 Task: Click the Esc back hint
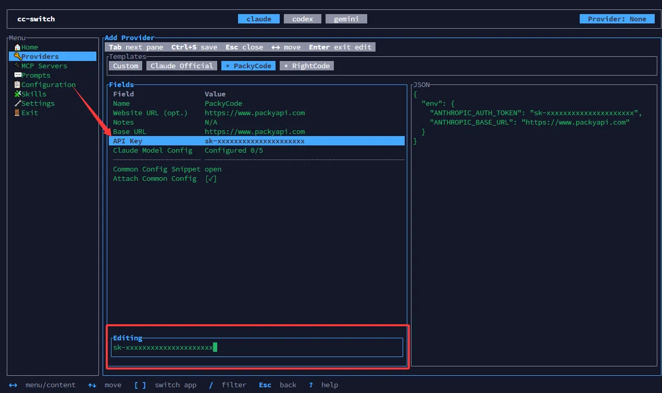coord(278,385)
